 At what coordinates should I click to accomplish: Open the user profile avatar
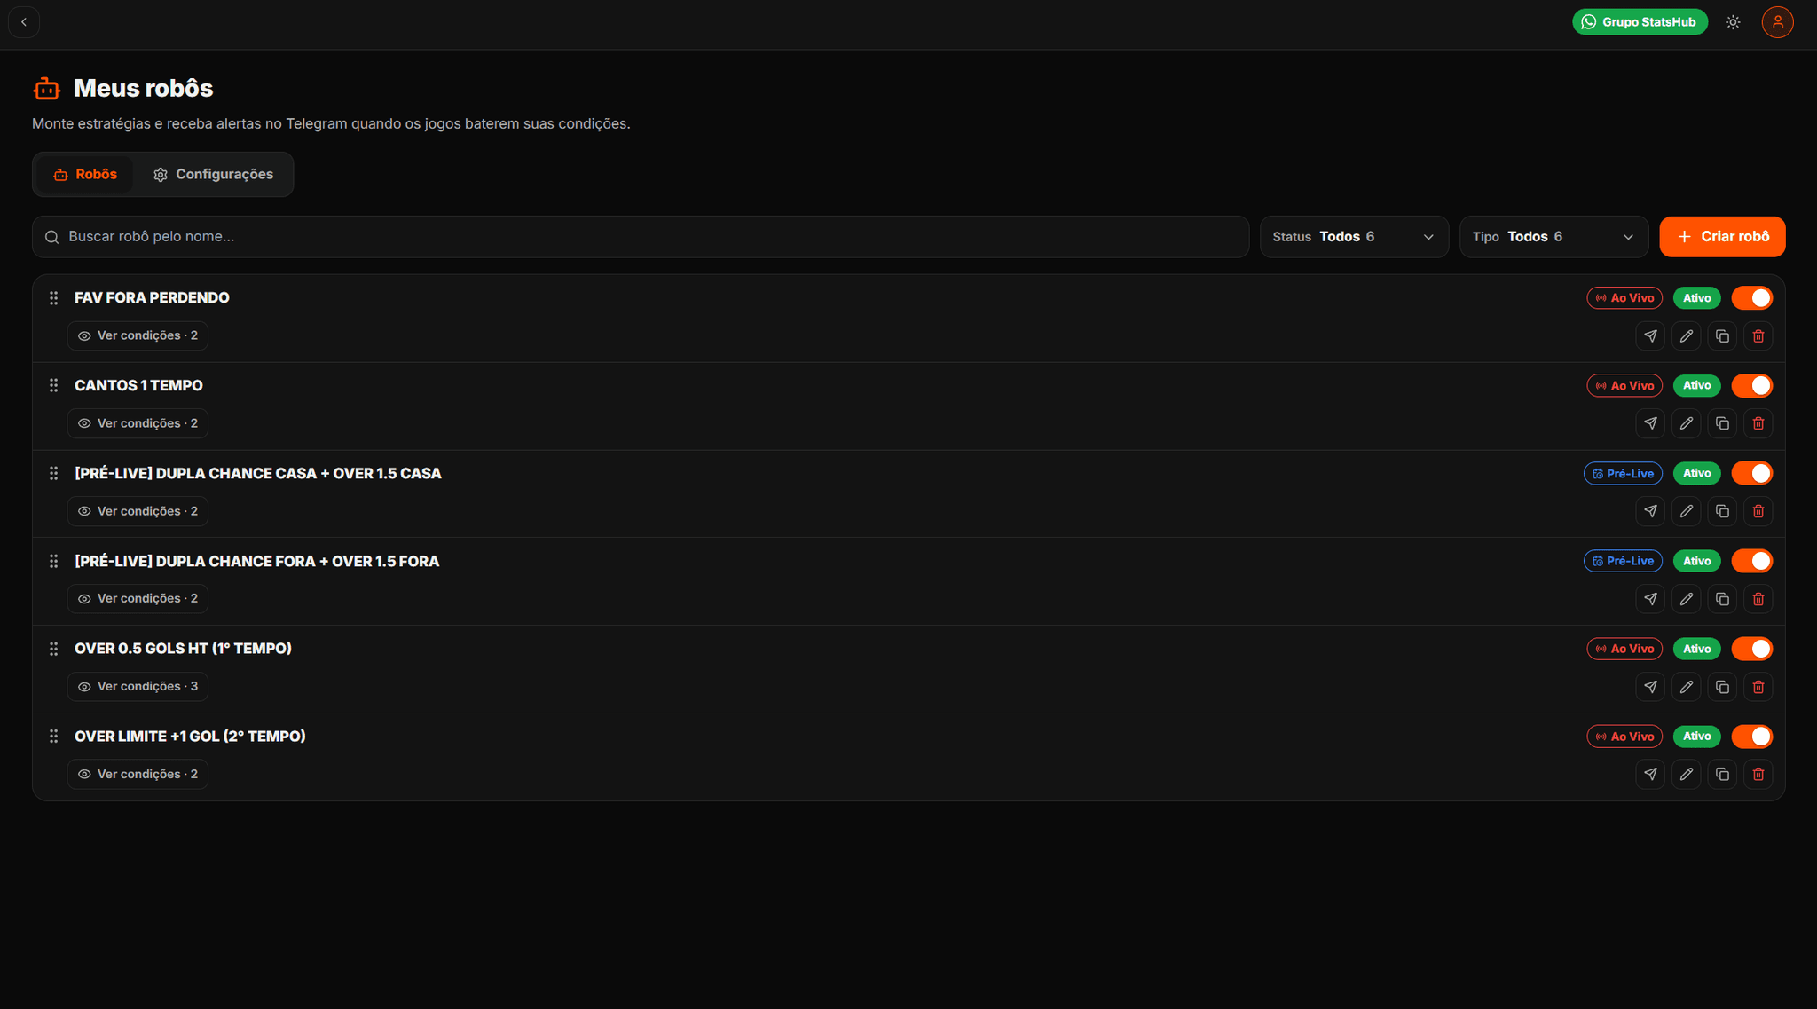1778,22
